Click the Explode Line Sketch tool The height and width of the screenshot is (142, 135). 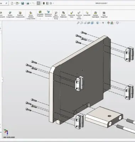79,15
